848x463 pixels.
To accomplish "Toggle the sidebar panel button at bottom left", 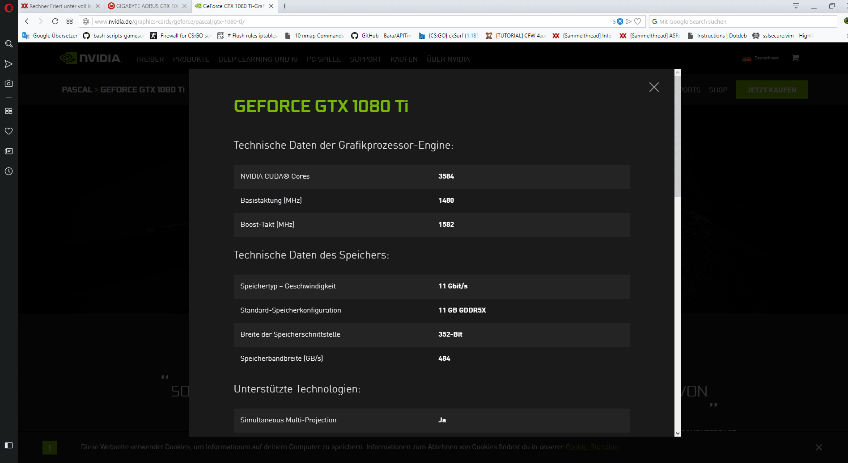I will coord(8,445).
